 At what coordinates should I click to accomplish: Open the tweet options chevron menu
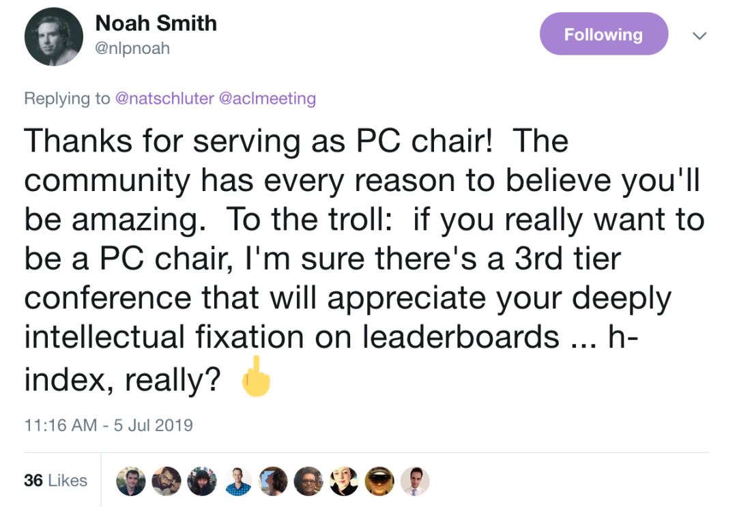(697, 34)
